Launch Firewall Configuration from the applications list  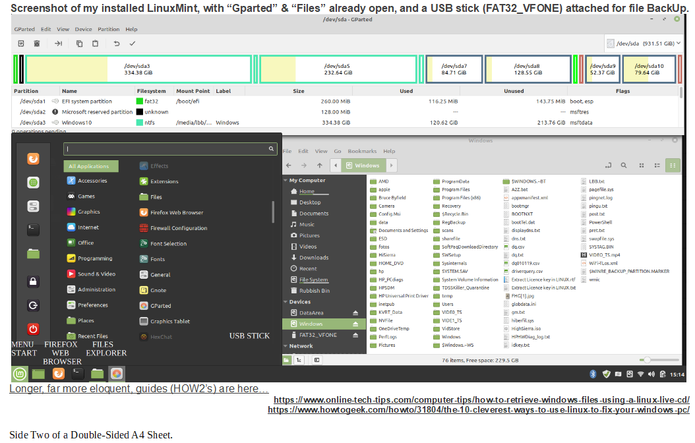click(173, 228)
